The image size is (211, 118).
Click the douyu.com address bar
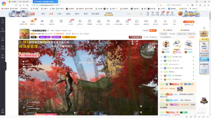point(94,5)
